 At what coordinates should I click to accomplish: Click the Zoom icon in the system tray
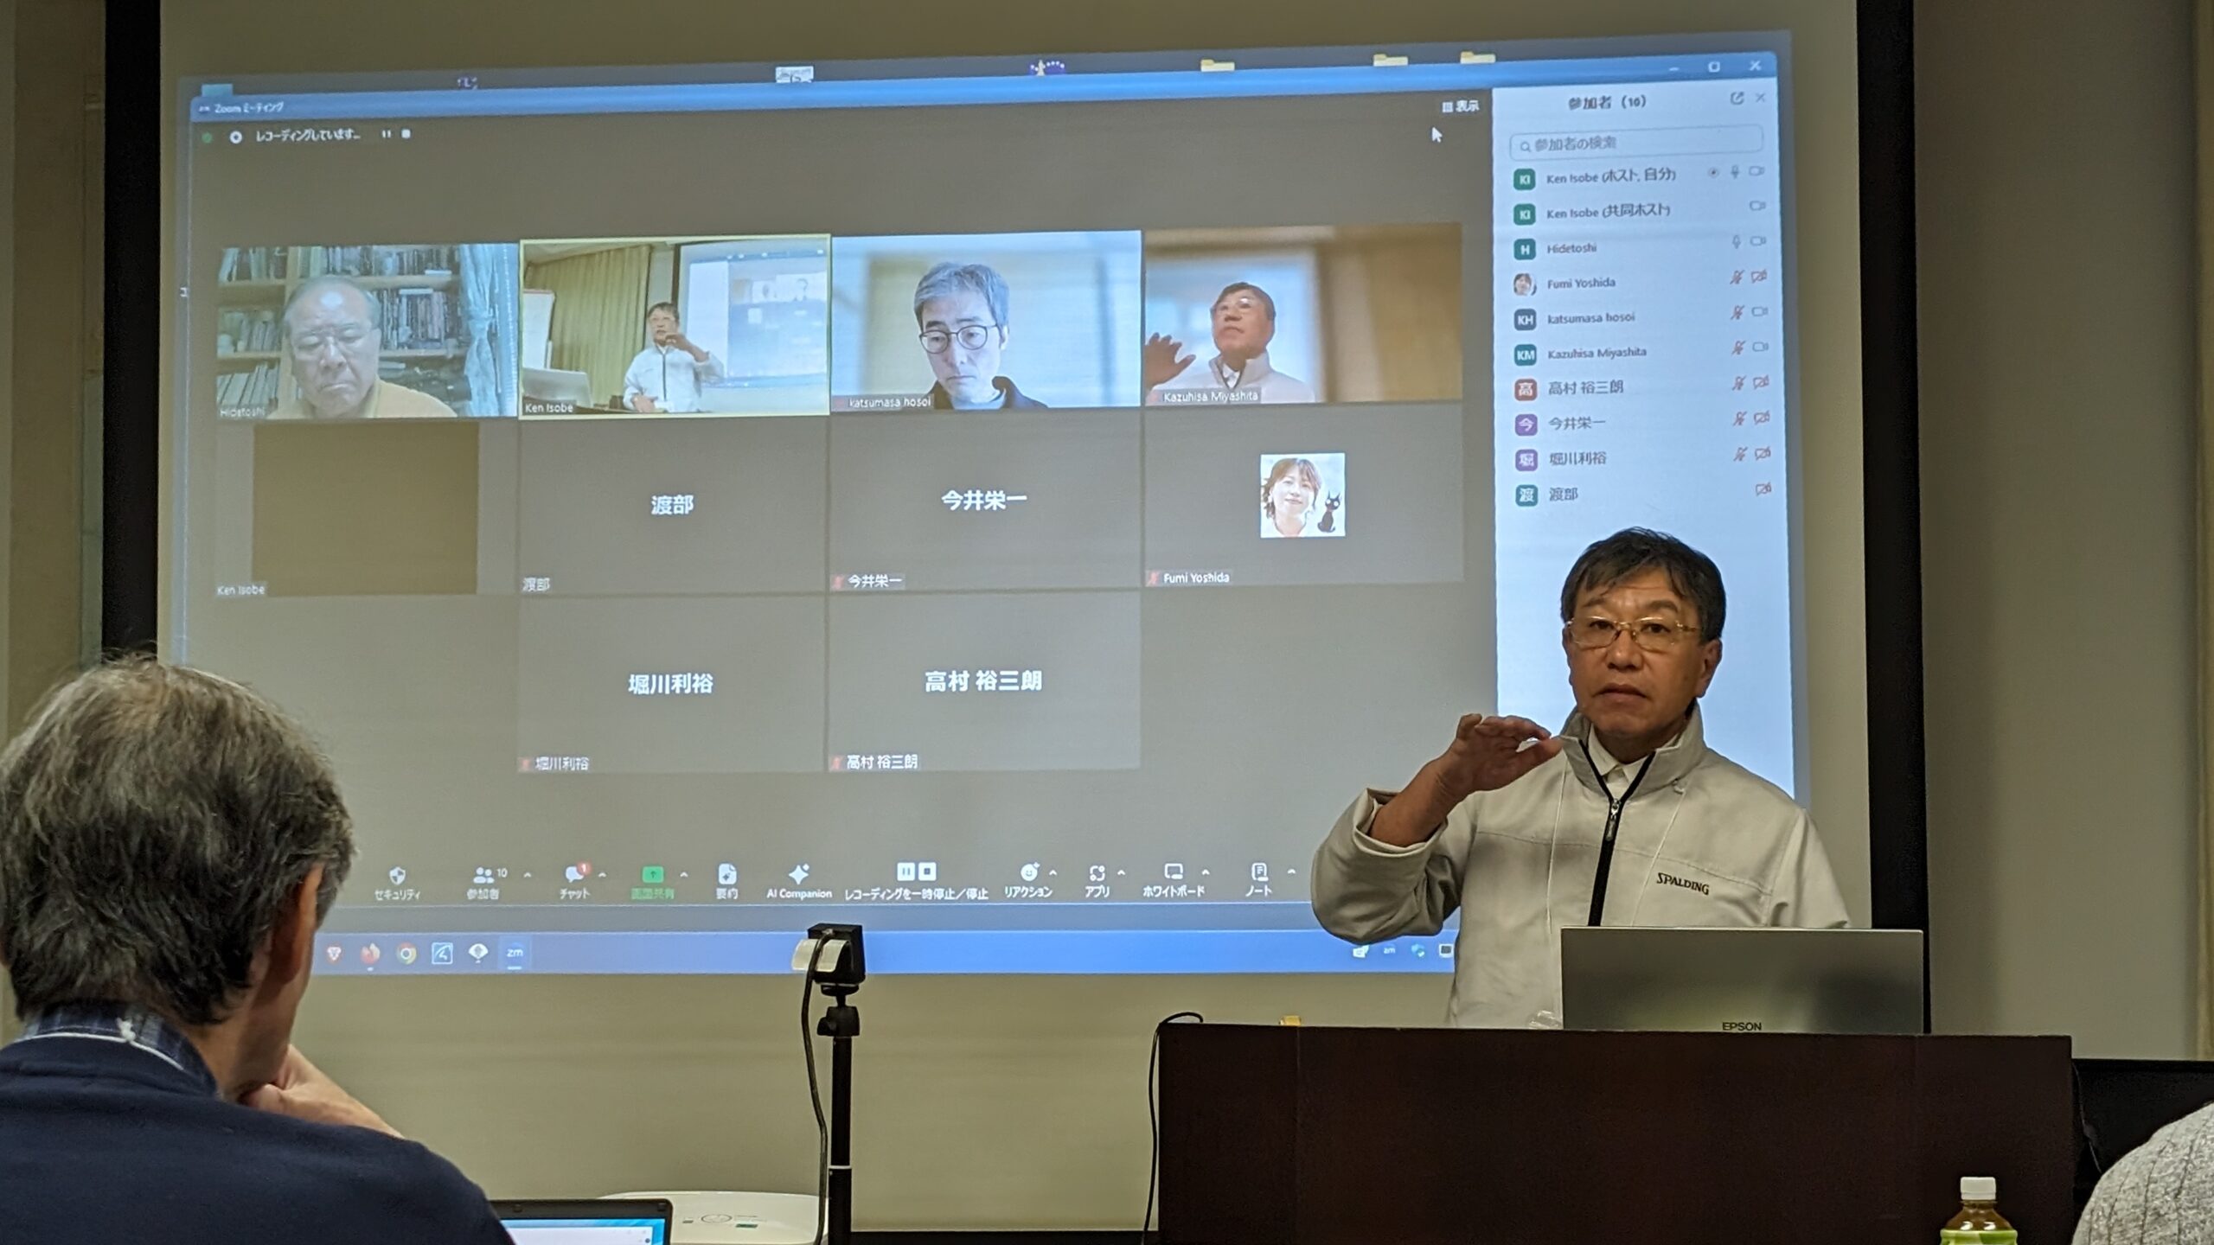pos(1390,950)
